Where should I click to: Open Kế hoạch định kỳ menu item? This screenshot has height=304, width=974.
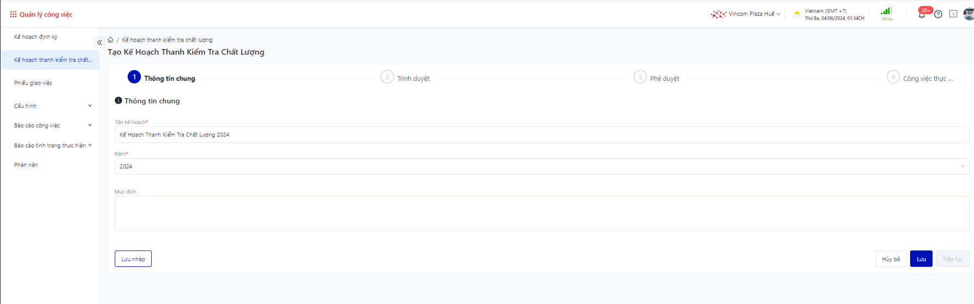[x=36, y=37]
